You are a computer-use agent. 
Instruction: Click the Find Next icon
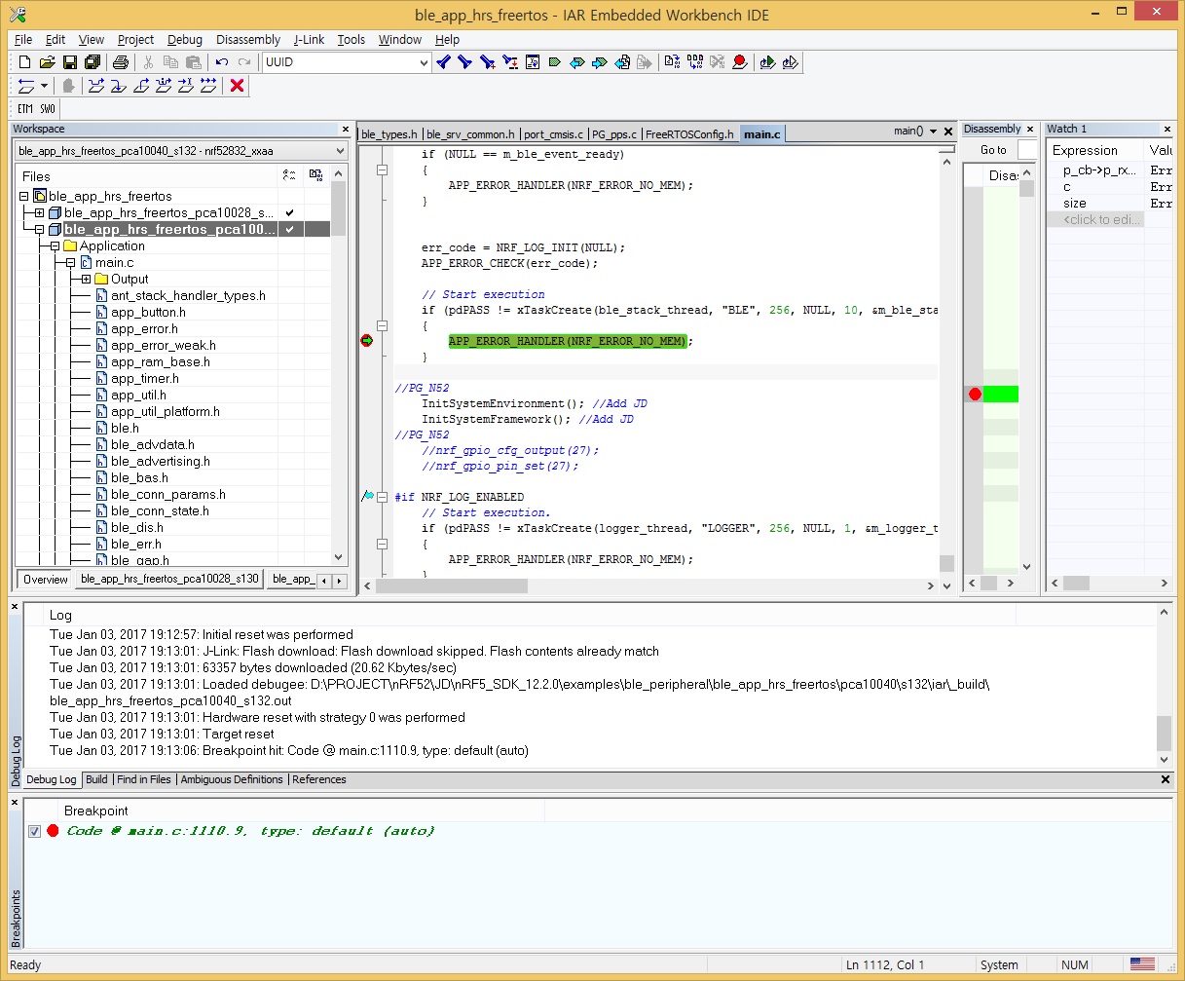(x=465, y=62)
